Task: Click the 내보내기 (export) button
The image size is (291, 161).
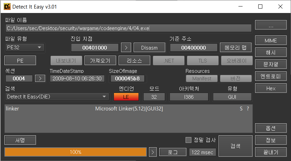Action: [66, 61]
